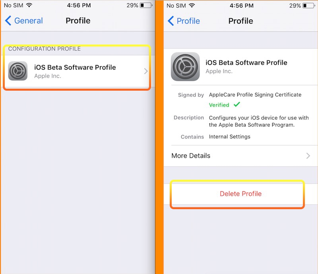The height and width of the screenshot is (274, 318).
Task: Click iOS Beta Software Profile title in right screen
Action: pyautogui.click(x=246, y=62)
